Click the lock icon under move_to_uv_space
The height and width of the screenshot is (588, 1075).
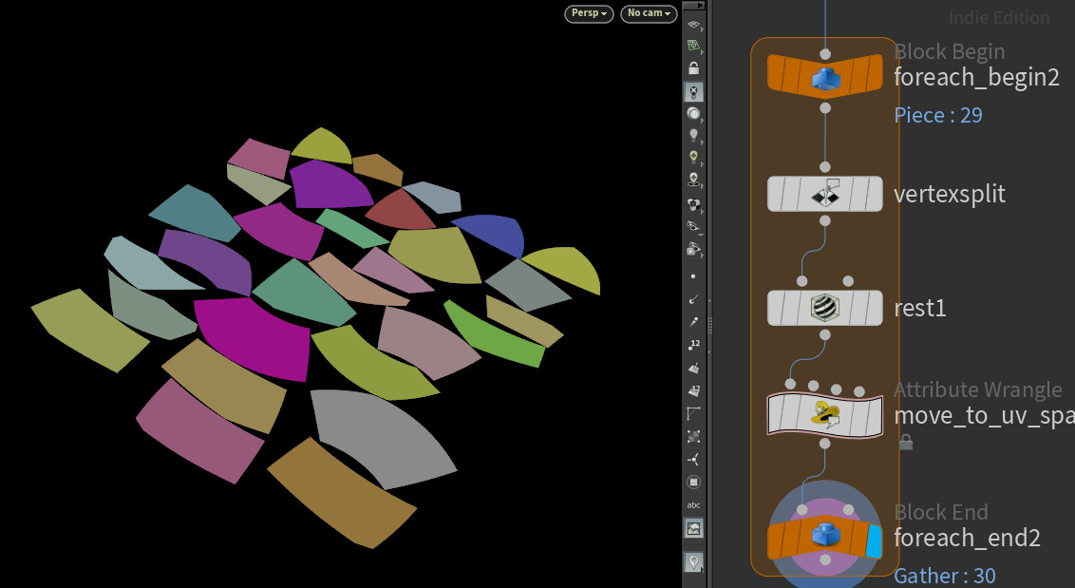click(x=904, y=441)
